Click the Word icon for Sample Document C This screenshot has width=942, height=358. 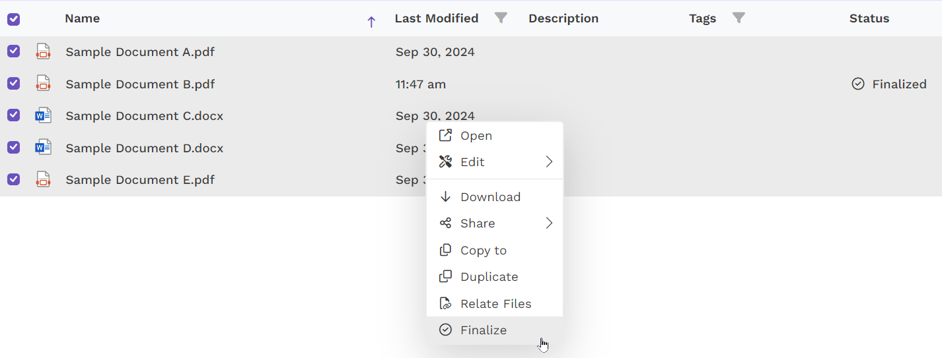pos(43,115)
